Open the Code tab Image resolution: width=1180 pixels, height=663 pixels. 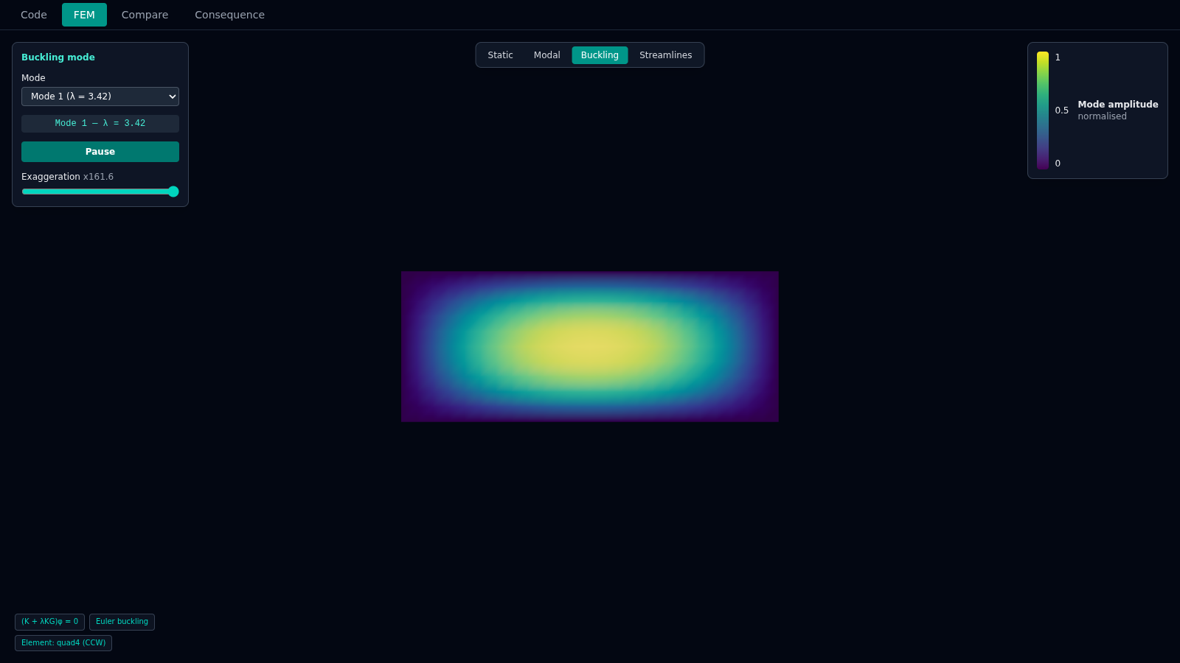34,15
